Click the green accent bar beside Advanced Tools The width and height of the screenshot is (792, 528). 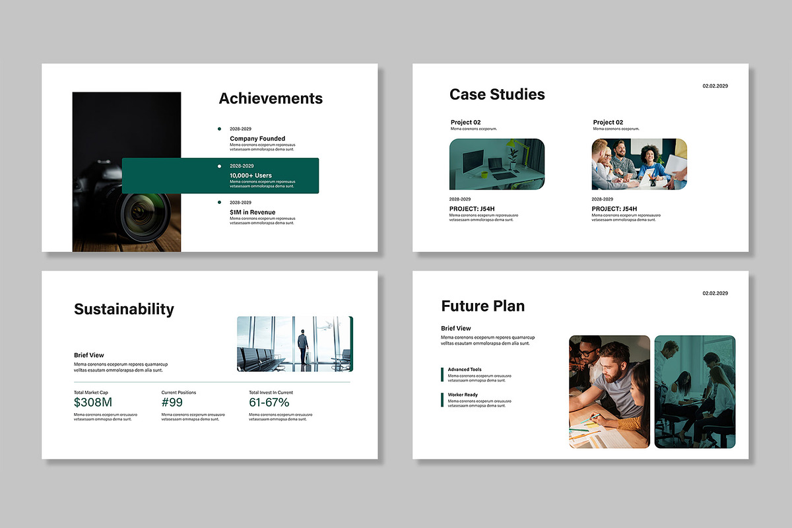pos(442,374)
